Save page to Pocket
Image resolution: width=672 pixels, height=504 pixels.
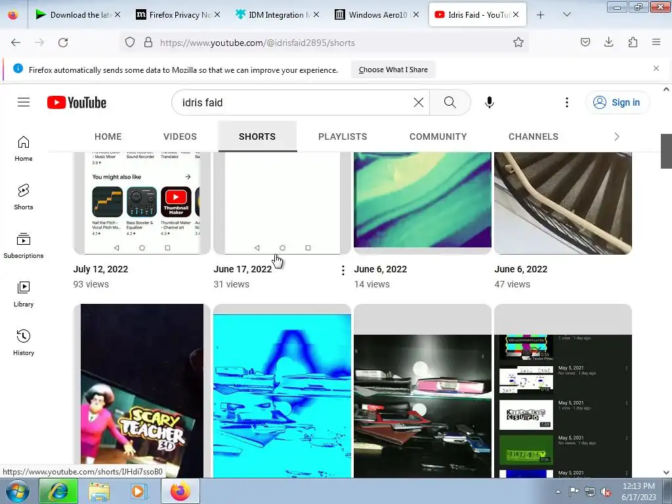585,43
